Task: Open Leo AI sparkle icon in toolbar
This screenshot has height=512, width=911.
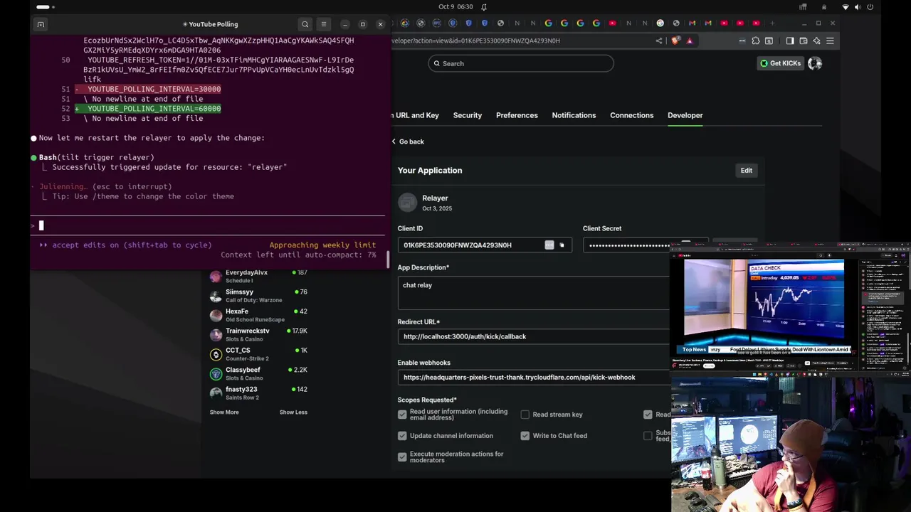Action: pyautogui.click(x=816, y=41)
